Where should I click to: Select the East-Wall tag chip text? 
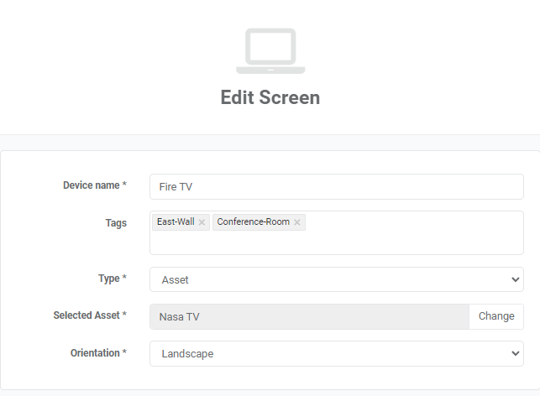[176, 222]
